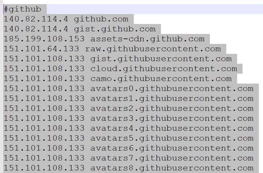
Task: Click the avatars0.githubusercontent.com entry
Action: (172, 88)
